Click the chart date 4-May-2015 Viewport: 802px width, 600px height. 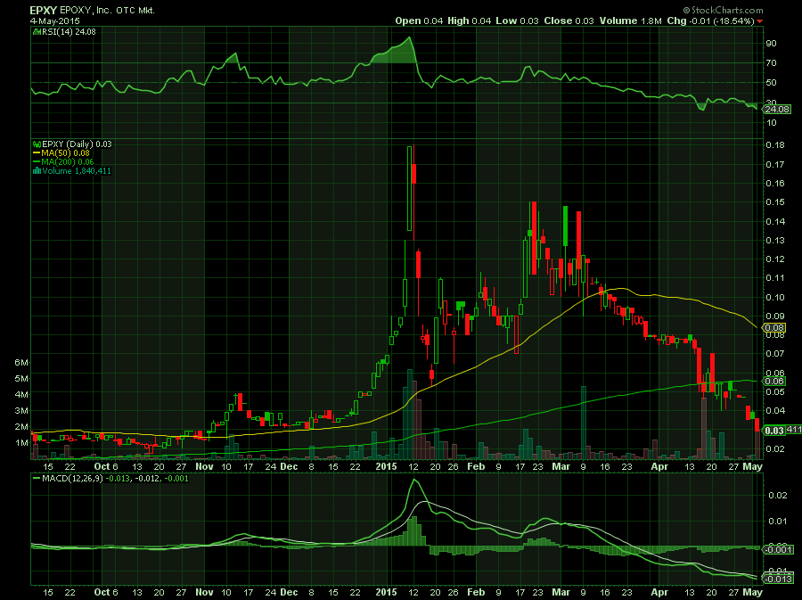coord(54,21)
